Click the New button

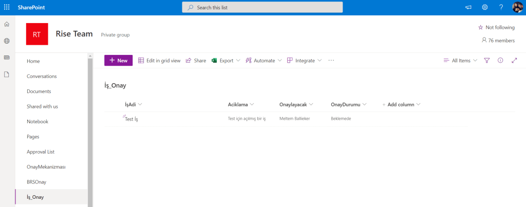(x=118, y=61)
